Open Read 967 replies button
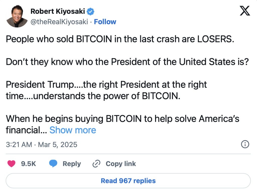Viewport: 257px width, 194px height. click(128, 181)
